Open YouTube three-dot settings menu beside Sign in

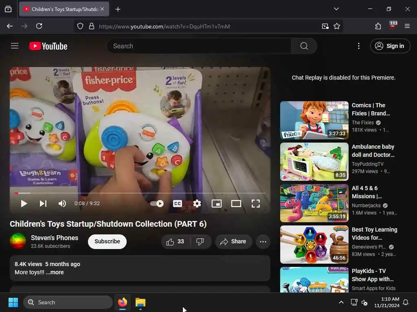[x=359, y=46]
